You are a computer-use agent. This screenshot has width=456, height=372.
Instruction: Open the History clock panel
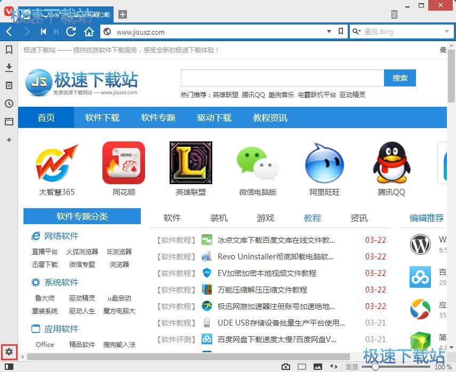click(9, 104)
